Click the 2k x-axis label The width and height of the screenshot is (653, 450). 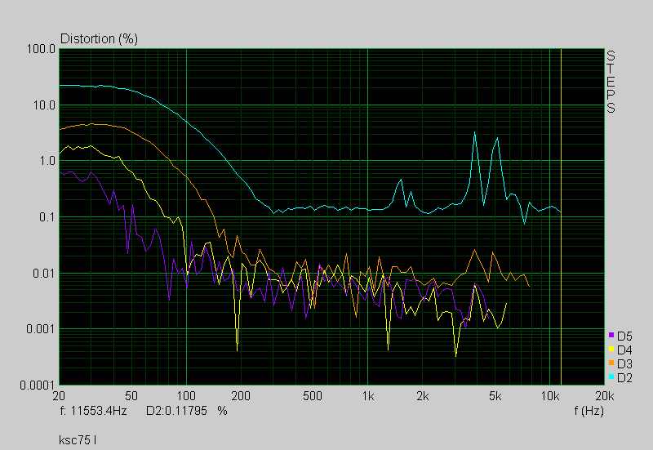tap(422, 396)
